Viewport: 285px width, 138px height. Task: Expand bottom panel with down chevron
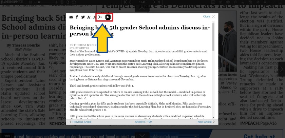pyautogui.click(x=142, y=136)
